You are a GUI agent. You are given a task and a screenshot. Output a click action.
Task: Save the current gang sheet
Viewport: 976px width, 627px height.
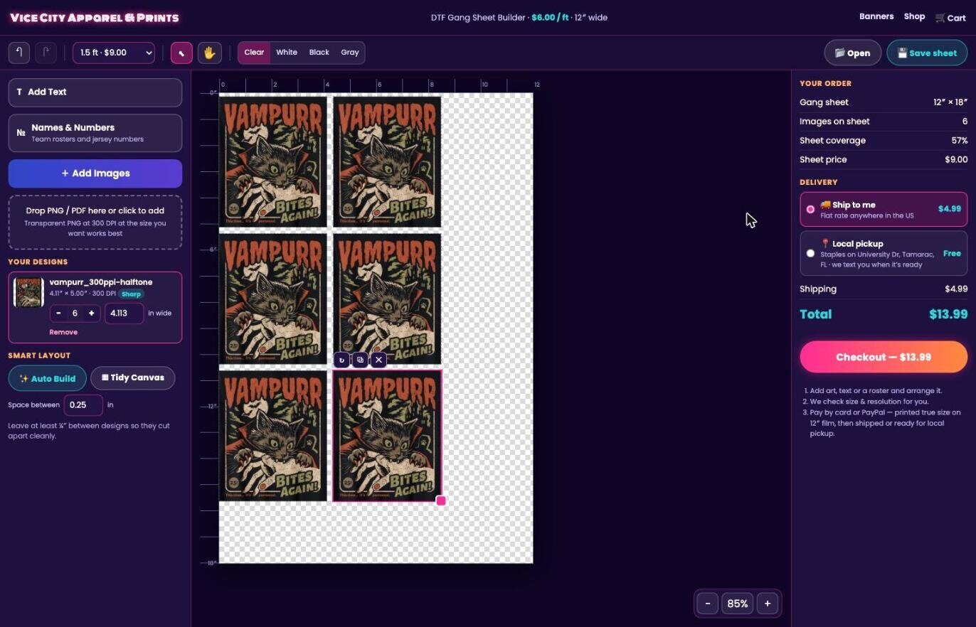(927, 53)
